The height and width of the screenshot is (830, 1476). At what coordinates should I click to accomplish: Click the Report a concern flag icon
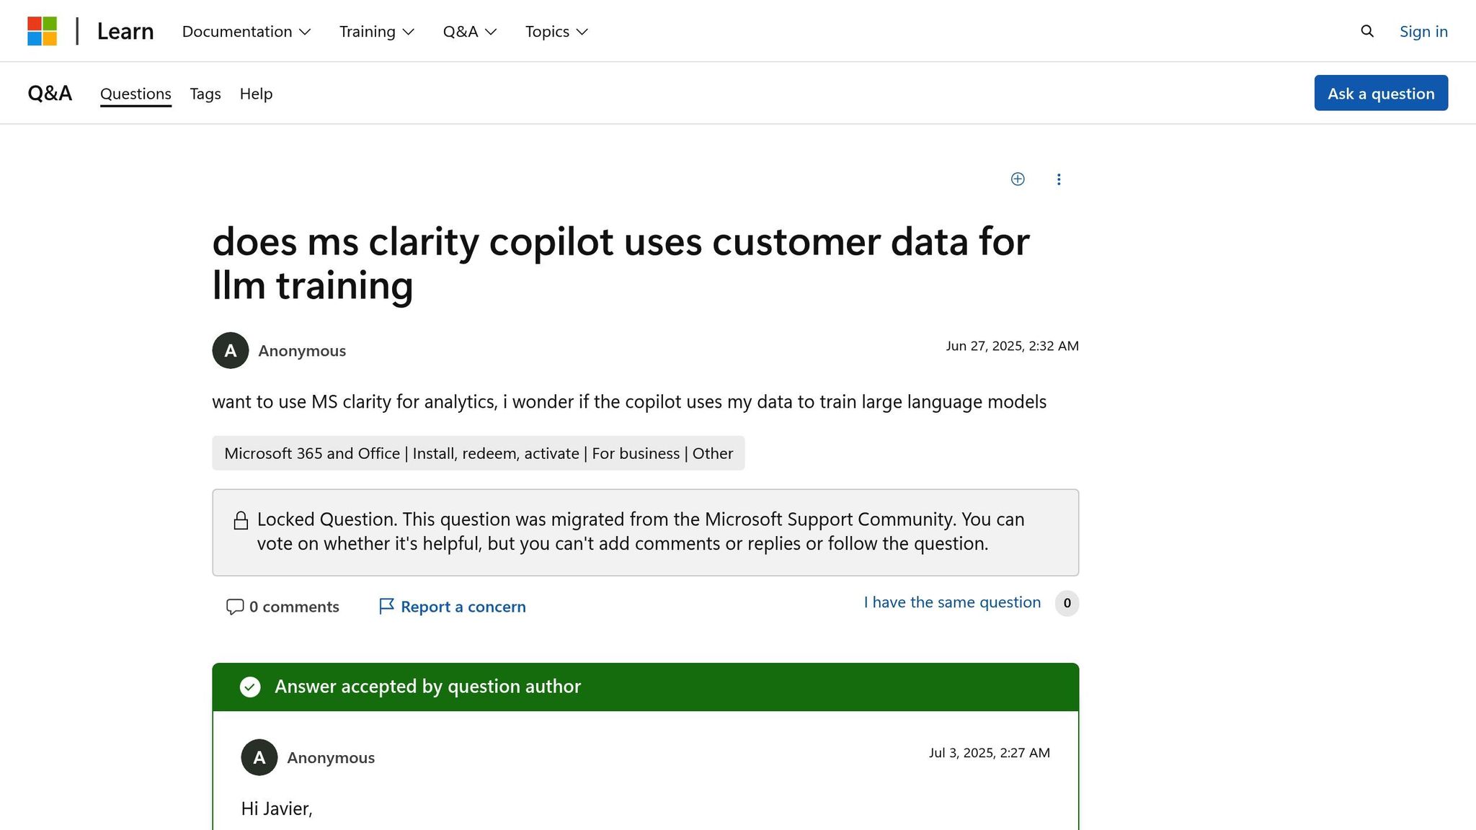point(386,606)
